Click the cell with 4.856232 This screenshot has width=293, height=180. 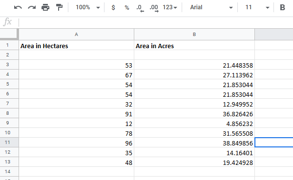click(x=194, y=123)
